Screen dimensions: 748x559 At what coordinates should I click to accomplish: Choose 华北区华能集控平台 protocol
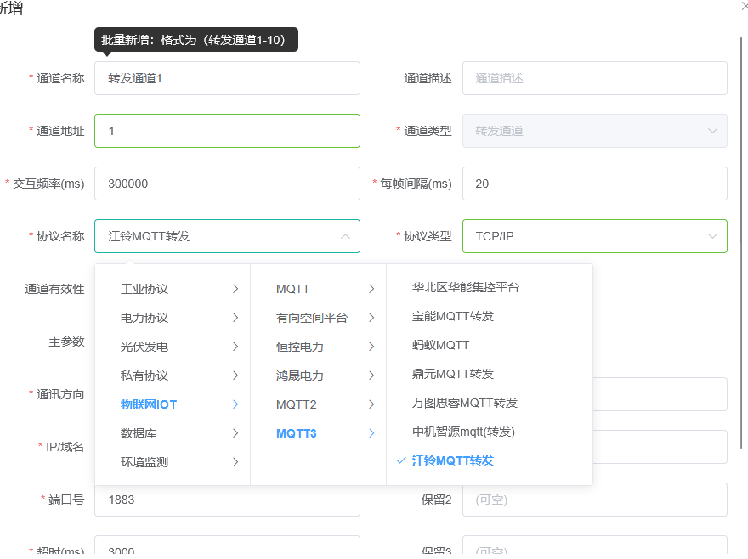pos(465,287)
